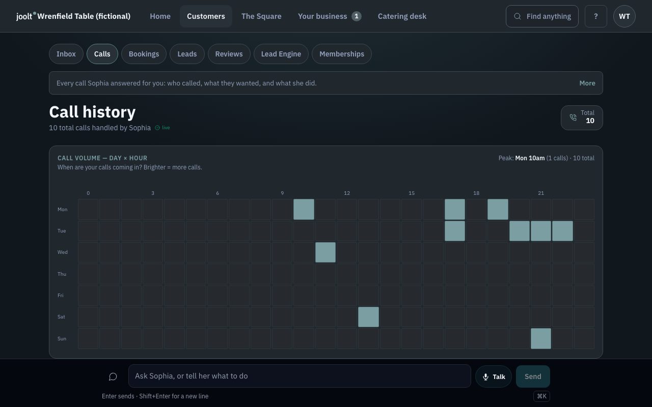Open the help question mark button

[596, 16]
